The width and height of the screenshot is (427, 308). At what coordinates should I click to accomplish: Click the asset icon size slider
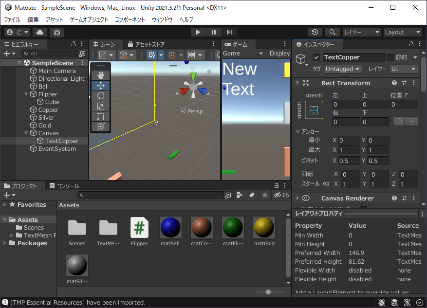point(268,292)
